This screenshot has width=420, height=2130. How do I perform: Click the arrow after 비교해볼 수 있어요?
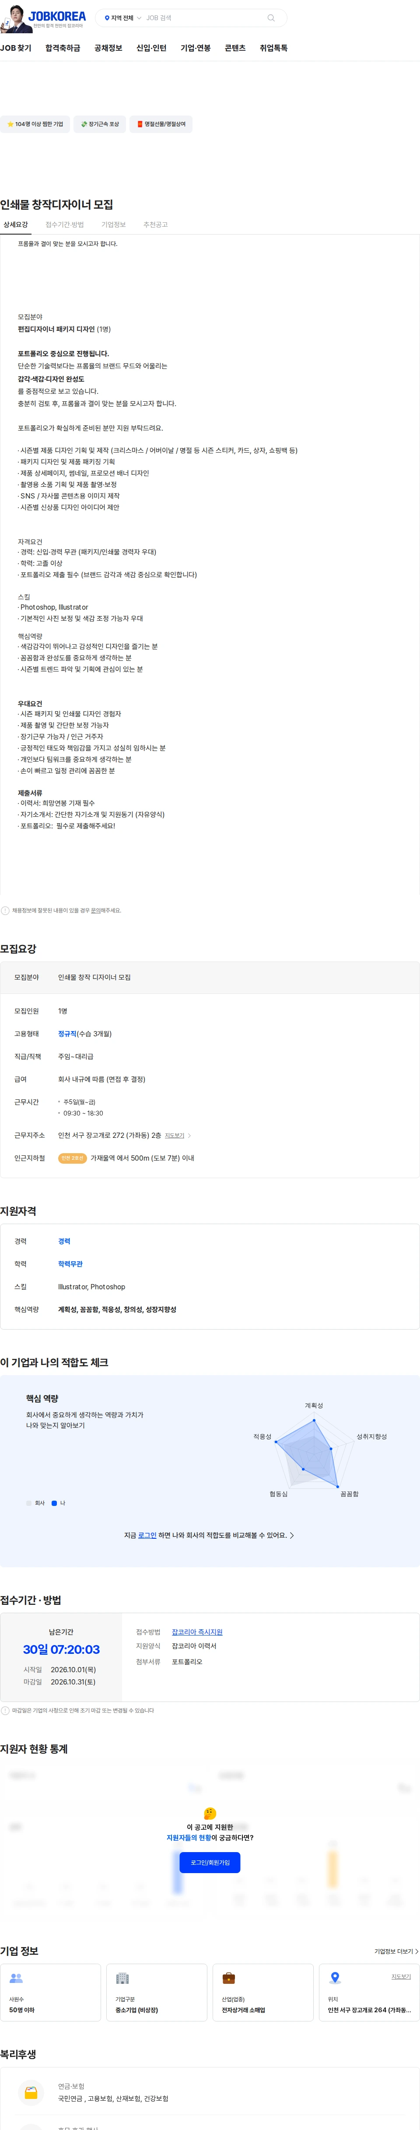(292, 1536)
